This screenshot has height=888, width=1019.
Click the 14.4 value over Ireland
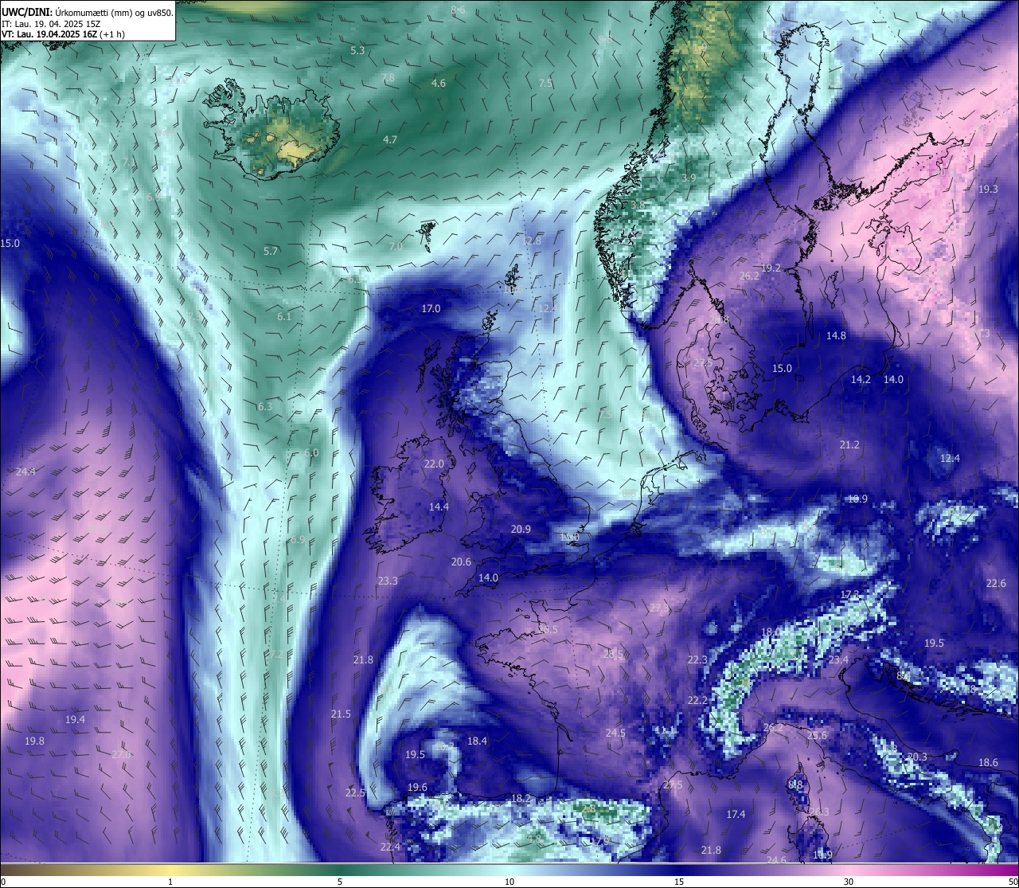click(439, 507)
